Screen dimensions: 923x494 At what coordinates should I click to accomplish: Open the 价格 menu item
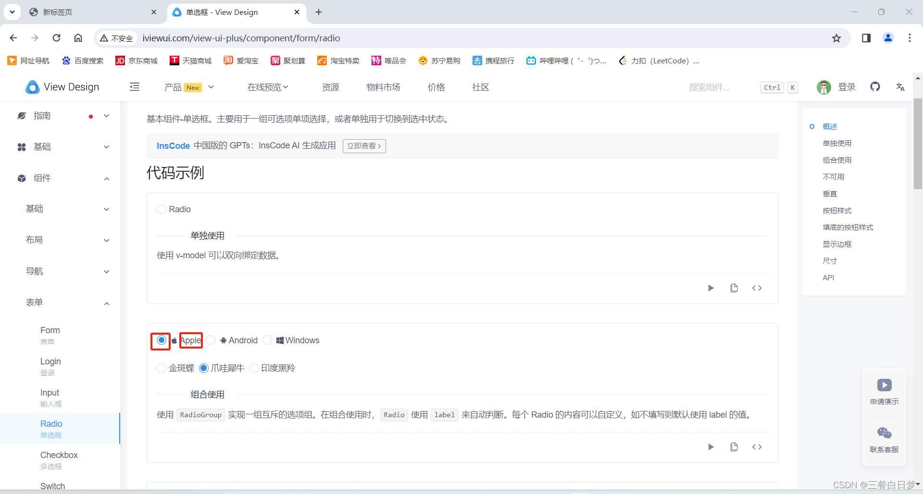[436, 87]
